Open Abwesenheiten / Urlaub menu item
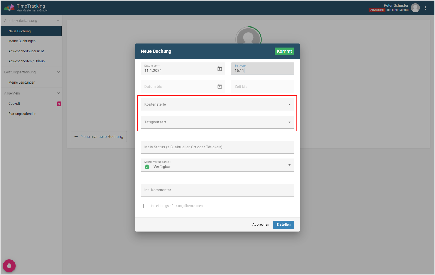 26,61
